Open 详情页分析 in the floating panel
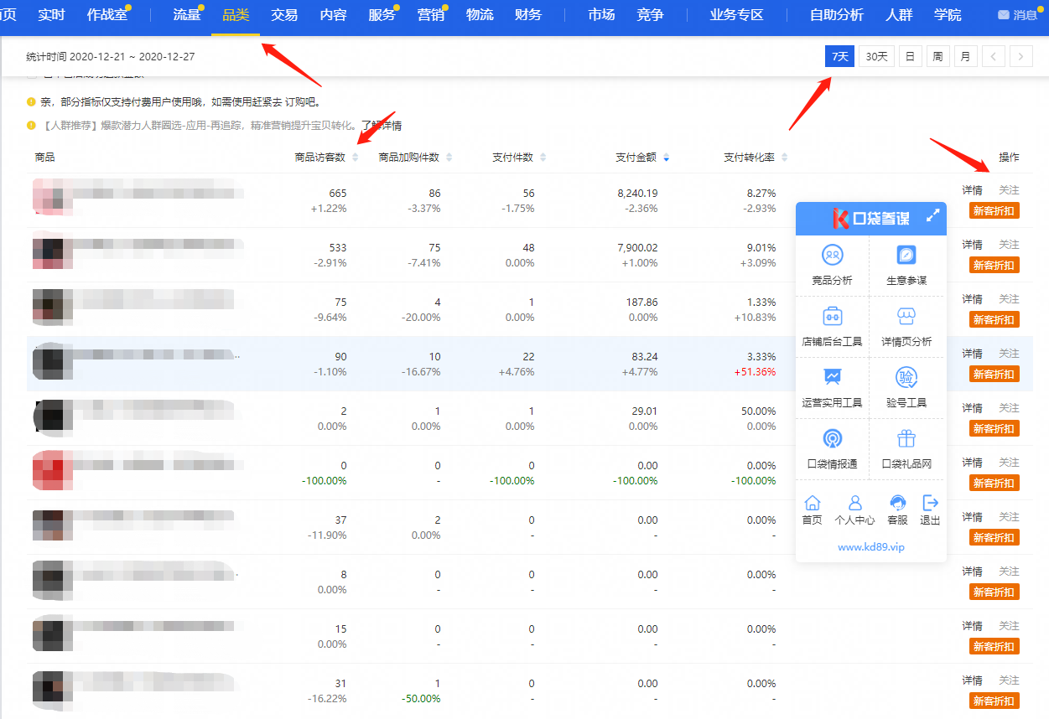The width and height of the screenshot is (1049, 719). pyautogui.click(x=906, y=328)
